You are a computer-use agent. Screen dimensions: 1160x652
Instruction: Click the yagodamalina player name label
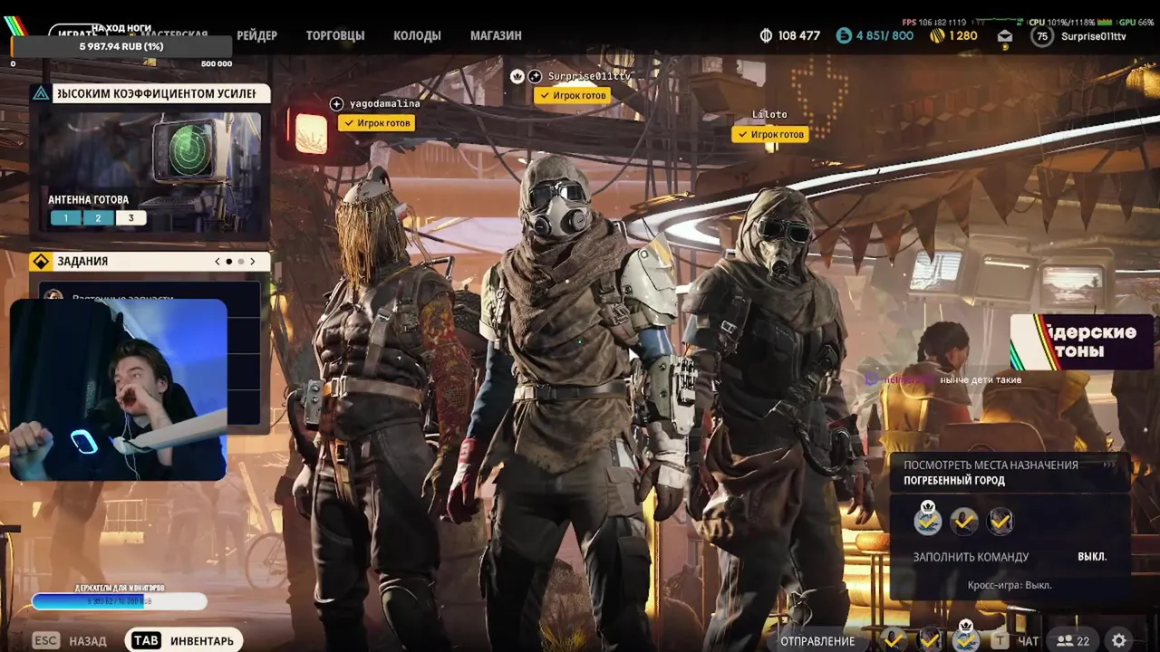(385, 104)
